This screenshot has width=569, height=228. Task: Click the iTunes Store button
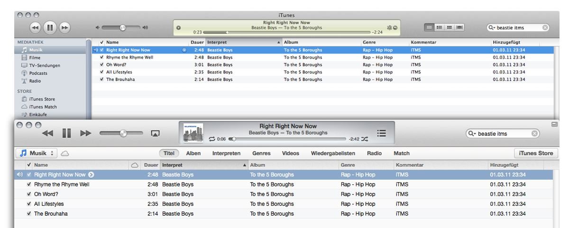point(536,153)
